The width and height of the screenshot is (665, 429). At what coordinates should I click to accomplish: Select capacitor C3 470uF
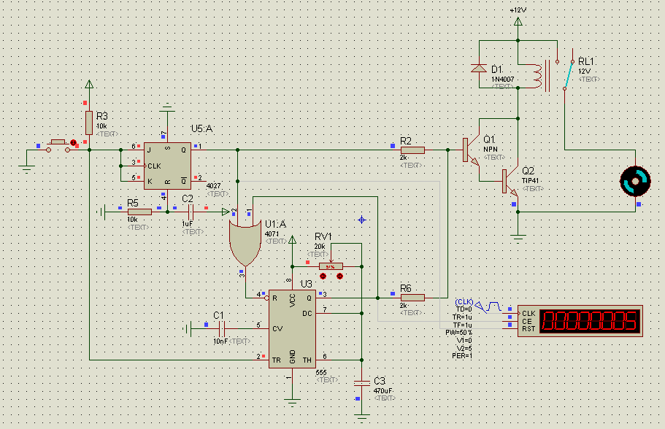tap(362, 383)
